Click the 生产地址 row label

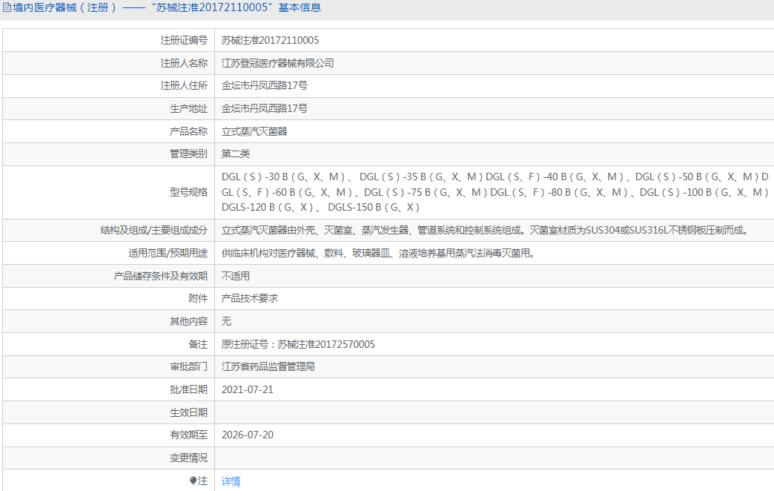(x=188, y=108)
